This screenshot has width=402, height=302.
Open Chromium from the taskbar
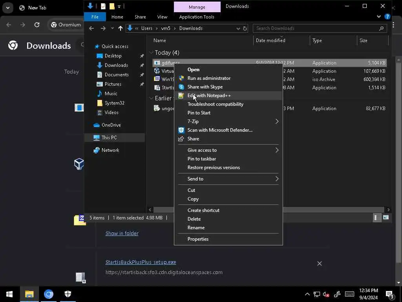pos(48,294)
